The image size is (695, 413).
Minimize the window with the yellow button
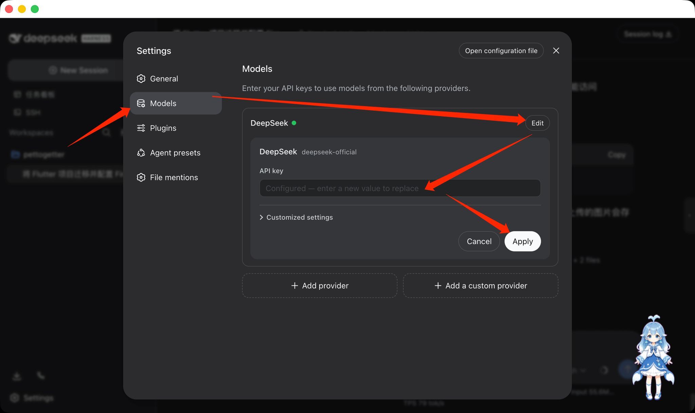[22, 9]
